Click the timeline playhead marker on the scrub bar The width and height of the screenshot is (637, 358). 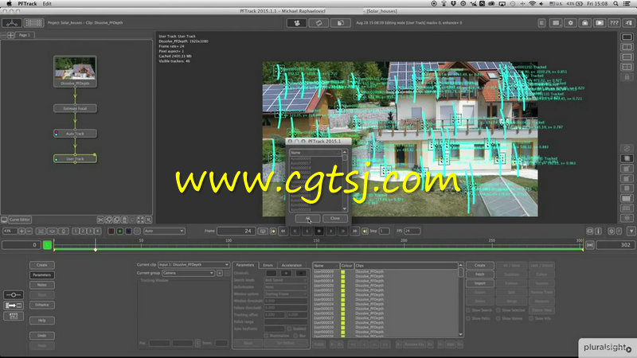(x=96, y=249)
